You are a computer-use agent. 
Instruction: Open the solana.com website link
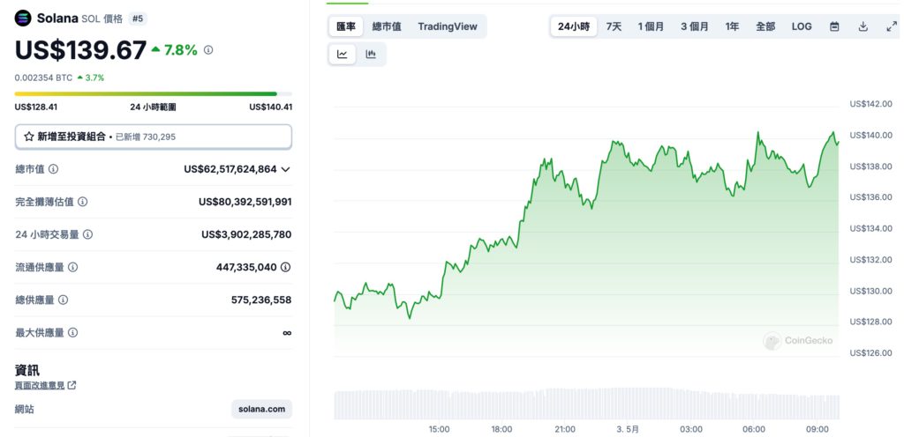(x=262, y=409)
